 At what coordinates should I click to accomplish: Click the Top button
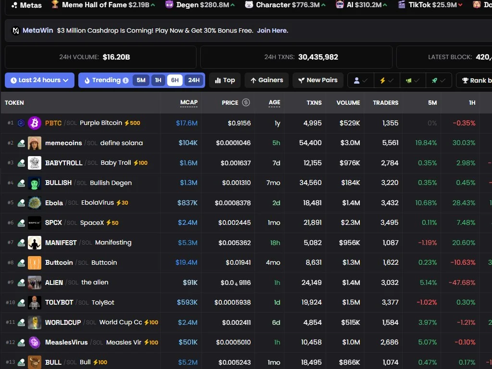point(225,80)
